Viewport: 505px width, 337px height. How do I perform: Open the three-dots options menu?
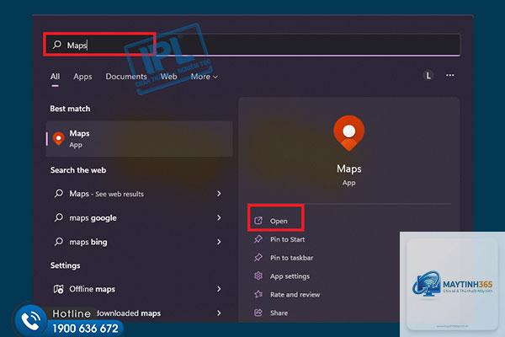point(450,76)
